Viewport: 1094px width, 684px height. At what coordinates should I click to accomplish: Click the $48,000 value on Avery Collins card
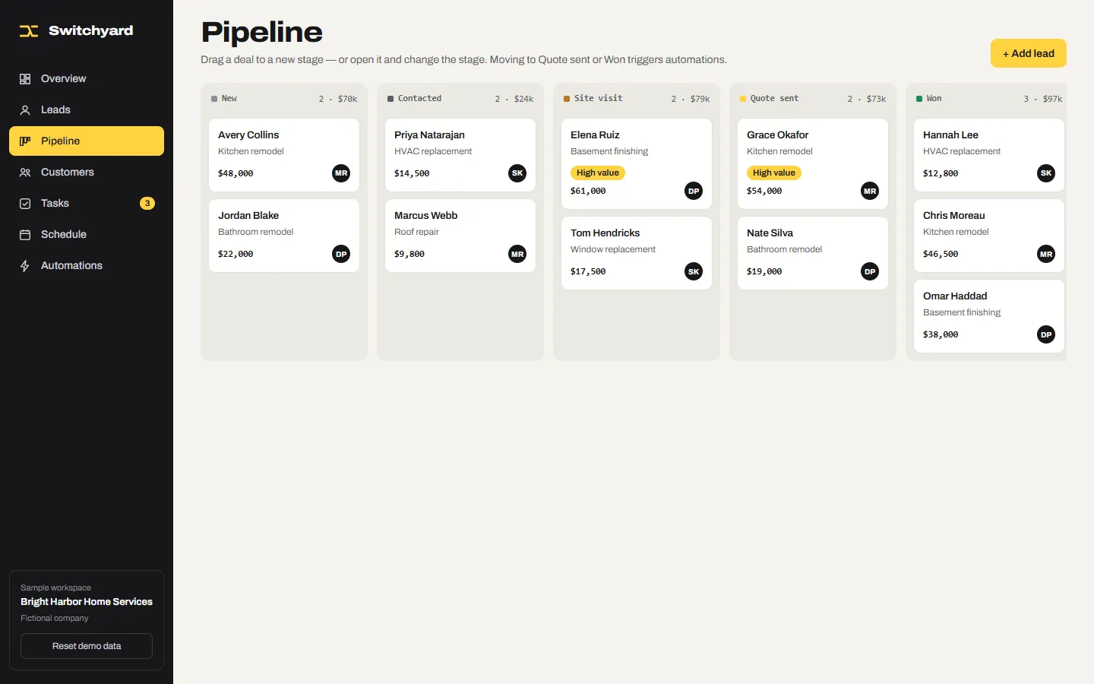click(x=236, y=173)
